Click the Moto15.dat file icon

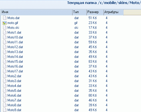click(5, 62)
